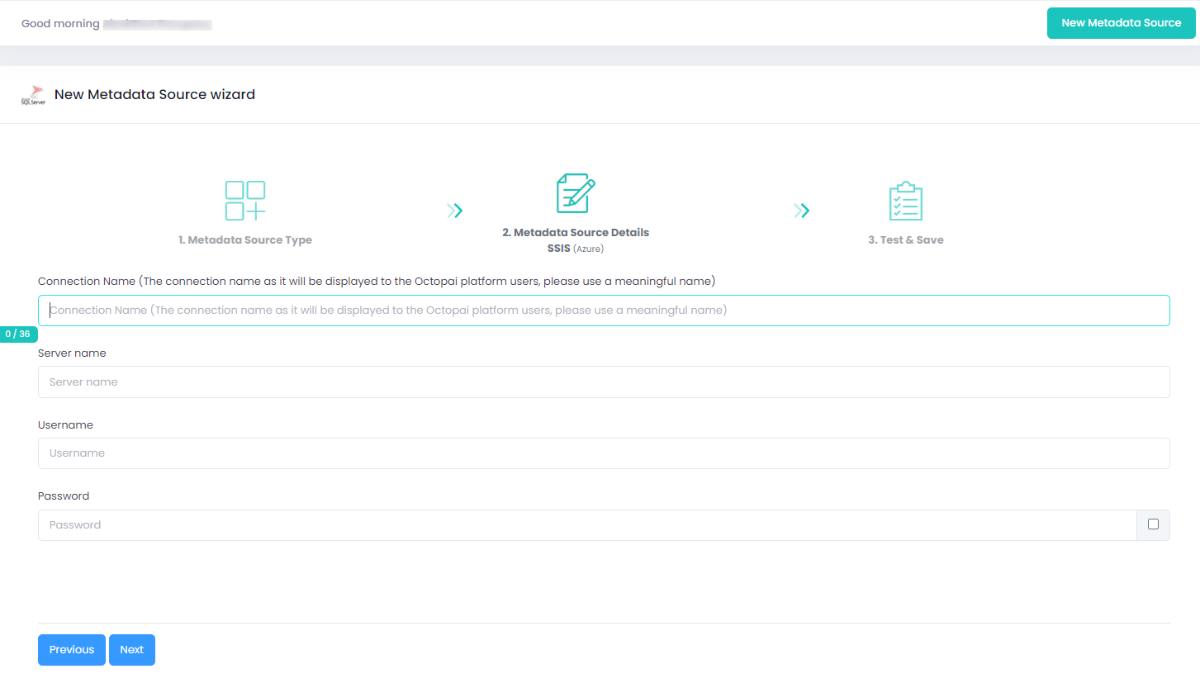
Task: Click the 'Good morning' greeting text
Action: point(59,24)
